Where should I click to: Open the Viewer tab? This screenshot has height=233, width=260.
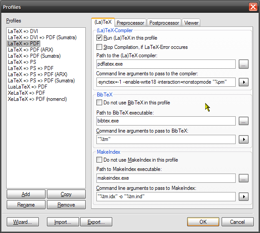(191, 23)
